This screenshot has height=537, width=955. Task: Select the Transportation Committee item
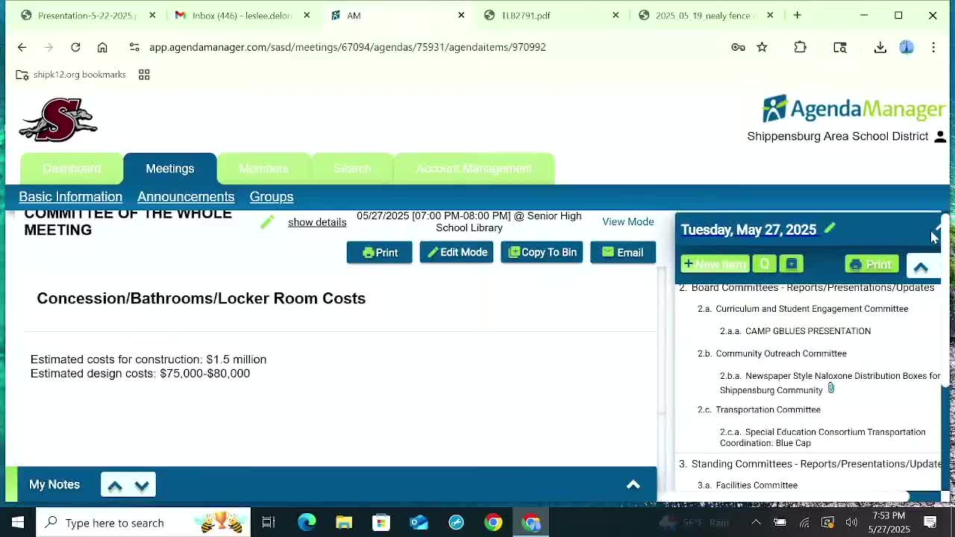pyautogui.click(x=768, y=409)
